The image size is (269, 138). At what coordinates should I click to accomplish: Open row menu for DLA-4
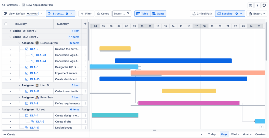[x=85, y=116]
